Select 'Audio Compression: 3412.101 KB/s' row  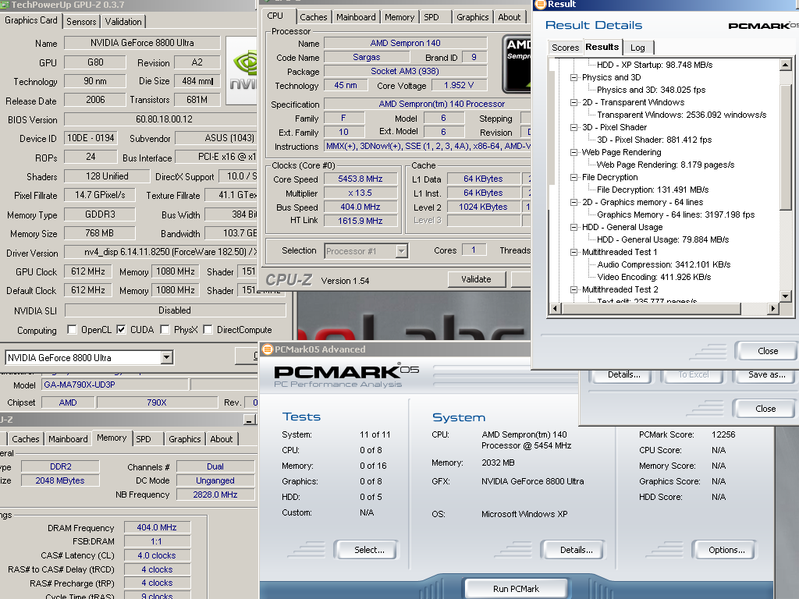pyautogui.click(x=664, y=264)
